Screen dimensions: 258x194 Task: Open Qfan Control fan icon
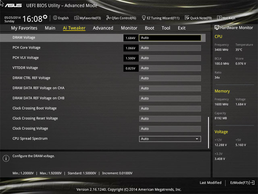(x=108, y=18)
